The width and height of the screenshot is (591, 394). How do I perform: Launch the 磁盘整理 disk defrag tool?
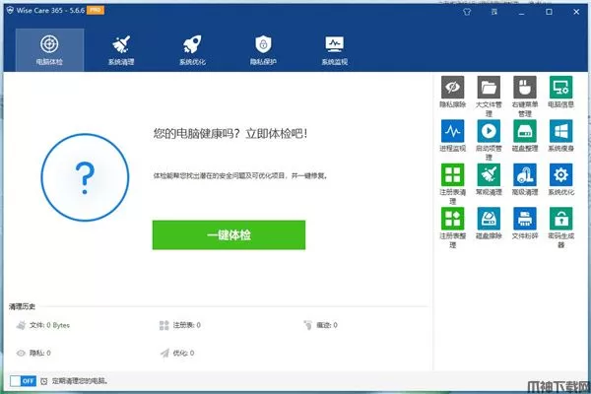pos(524,130)
